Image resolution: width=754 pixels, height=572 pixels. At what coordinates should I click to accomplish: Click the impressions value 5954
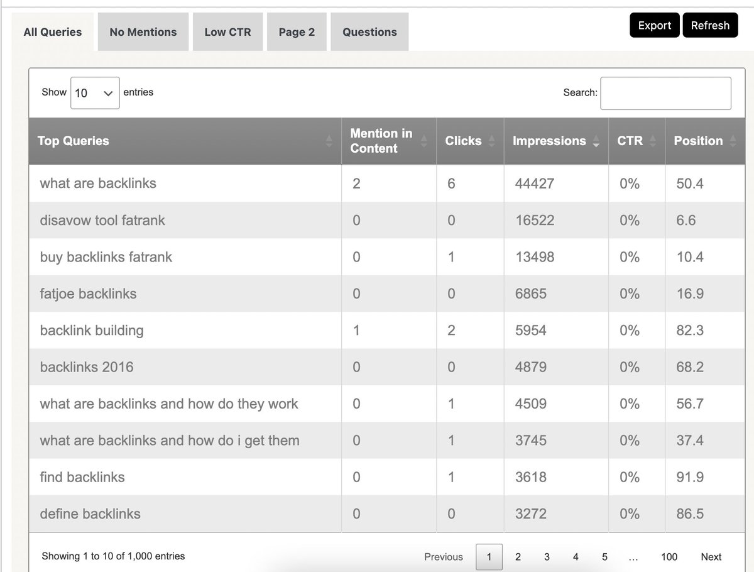(531, 331)
